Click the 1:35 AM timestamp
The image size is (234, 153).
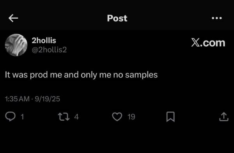pos(17,99)
